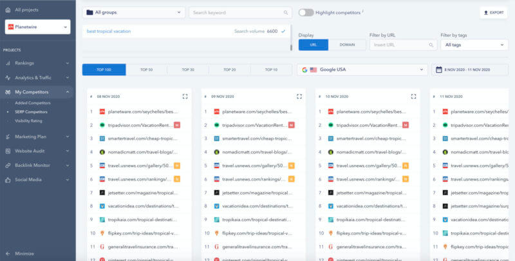Select the TOP 10 tab

tap(271, 70)
